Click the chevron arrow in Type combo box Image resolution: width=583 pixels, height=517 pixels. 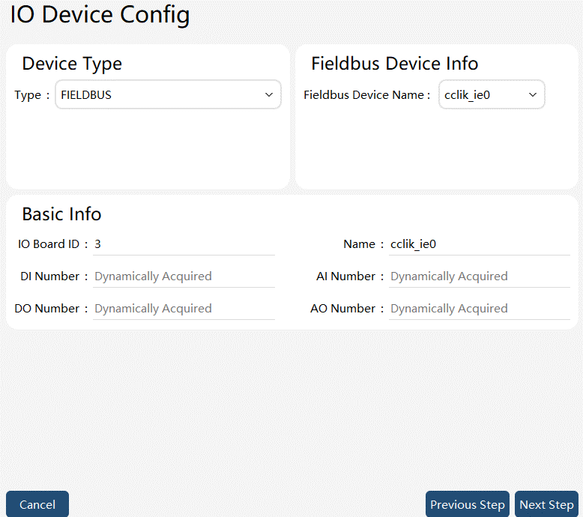pos(269,94)
